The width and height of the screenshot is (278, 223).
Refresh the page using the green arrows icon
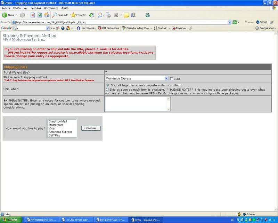(x=40, y=15)
